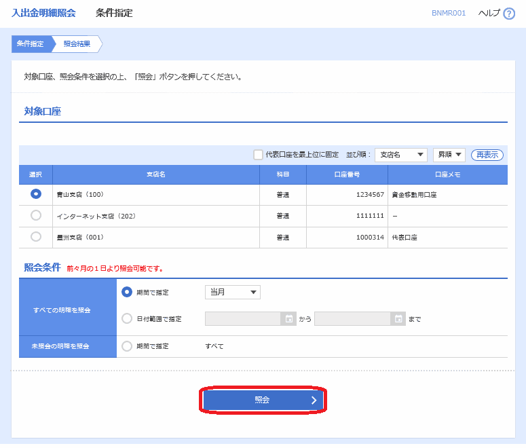The image size is (526, 448).
Task: Click the start date input field
Action: [243, 318]
